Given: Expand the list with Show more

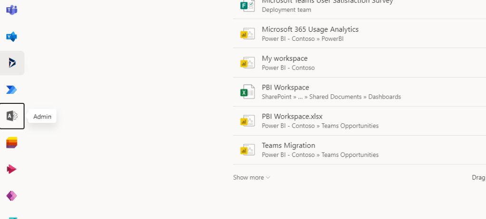Looking at the screenshot, I should point(251,177).
